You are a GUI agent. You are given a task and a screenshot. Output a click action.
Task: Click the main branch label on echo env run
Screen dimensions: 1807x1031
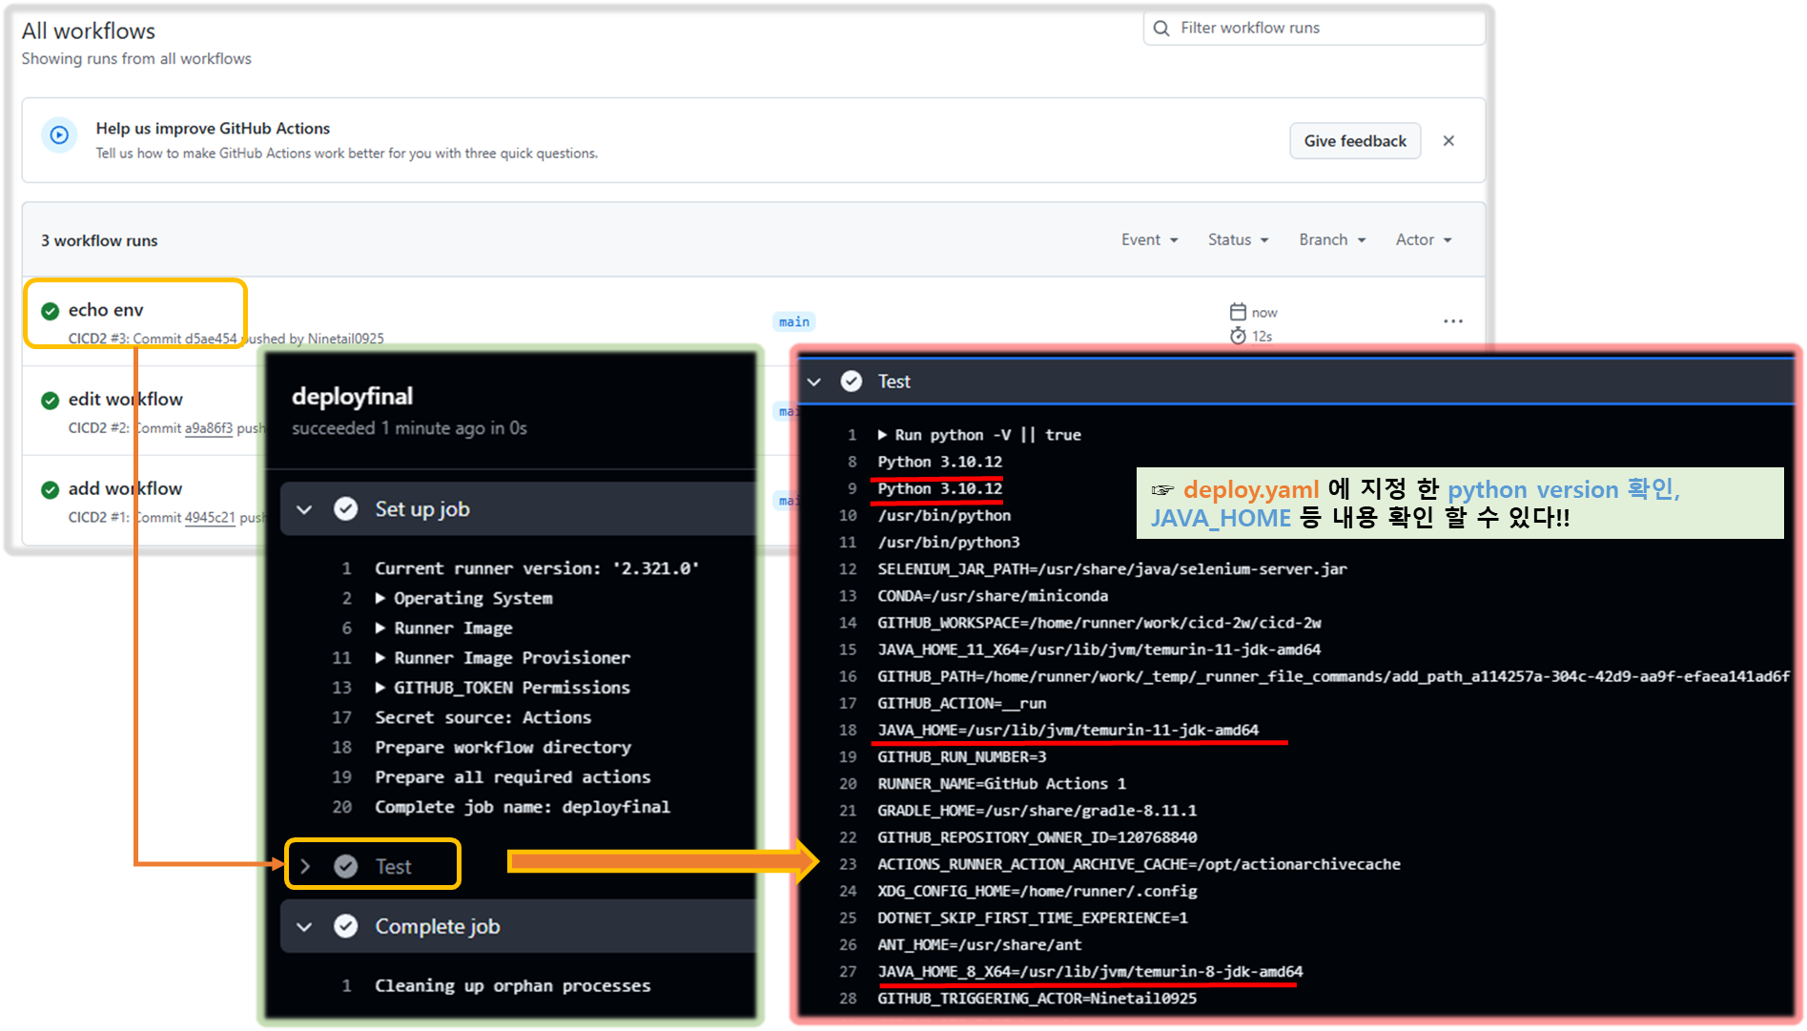(793, 321)
